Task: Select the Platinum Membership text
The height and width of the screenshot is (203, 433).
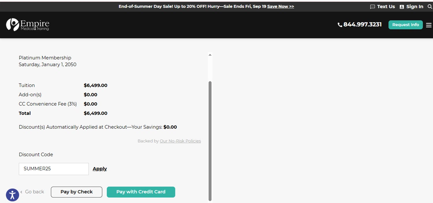Action: point(45,58)
